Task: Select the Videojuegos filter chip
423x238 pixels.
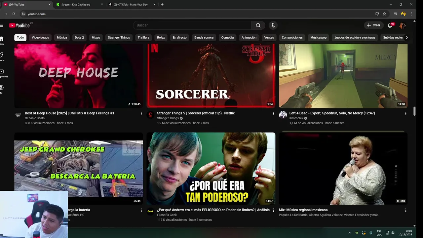Action: [40, 38]
